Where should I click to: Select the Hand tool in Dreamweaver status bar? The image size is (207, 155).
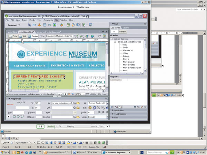coord(69,94)
